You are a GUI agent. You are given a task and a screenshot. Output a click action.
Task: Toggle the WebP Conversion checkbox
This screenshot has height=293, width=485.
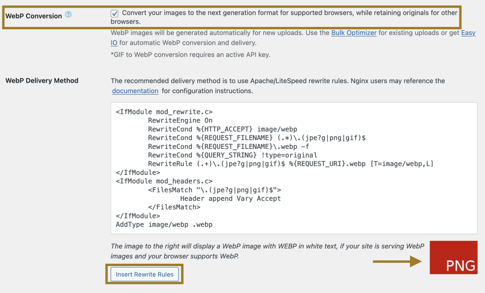[x=115, y=13]
